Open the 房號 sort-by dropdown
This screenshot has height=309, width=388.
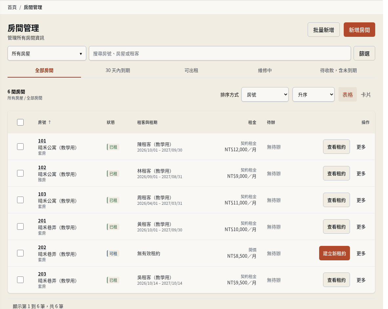[x=265, y=94]
